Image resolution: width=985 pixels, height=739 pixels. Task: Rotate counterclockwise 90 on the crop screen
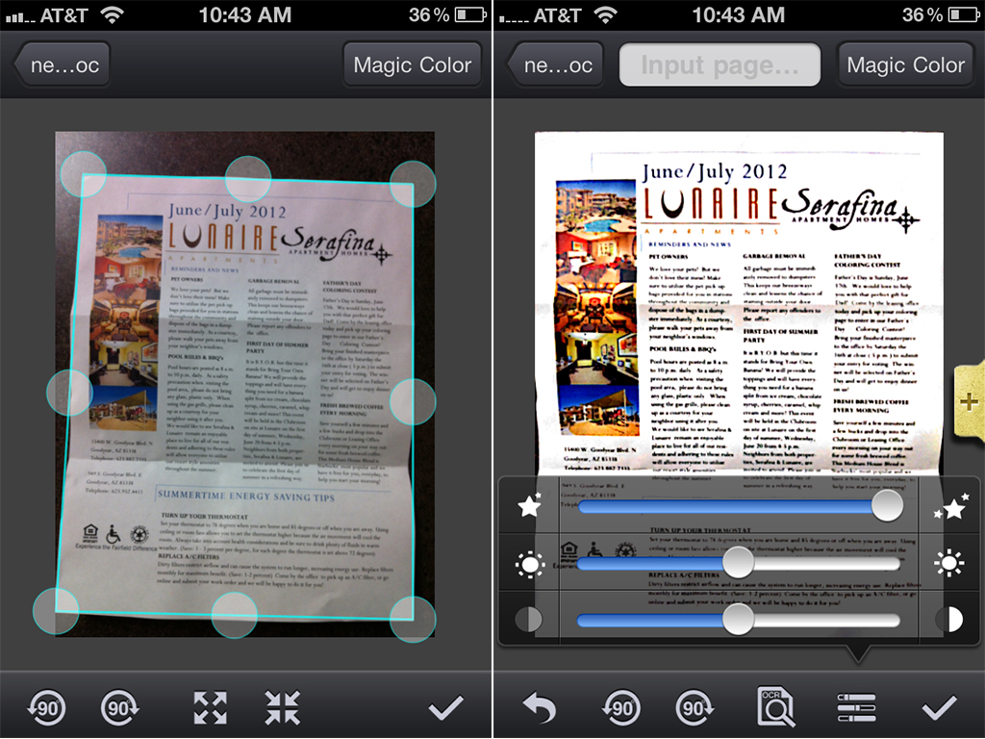click(45, 709)
